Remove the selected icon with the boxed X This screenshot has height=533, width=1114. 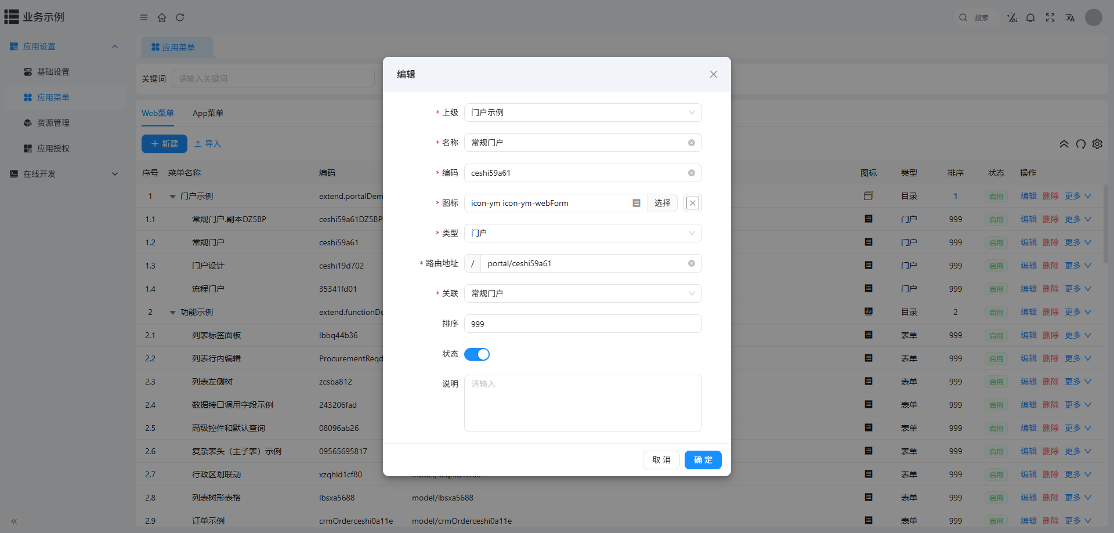[x=693, y=203]
